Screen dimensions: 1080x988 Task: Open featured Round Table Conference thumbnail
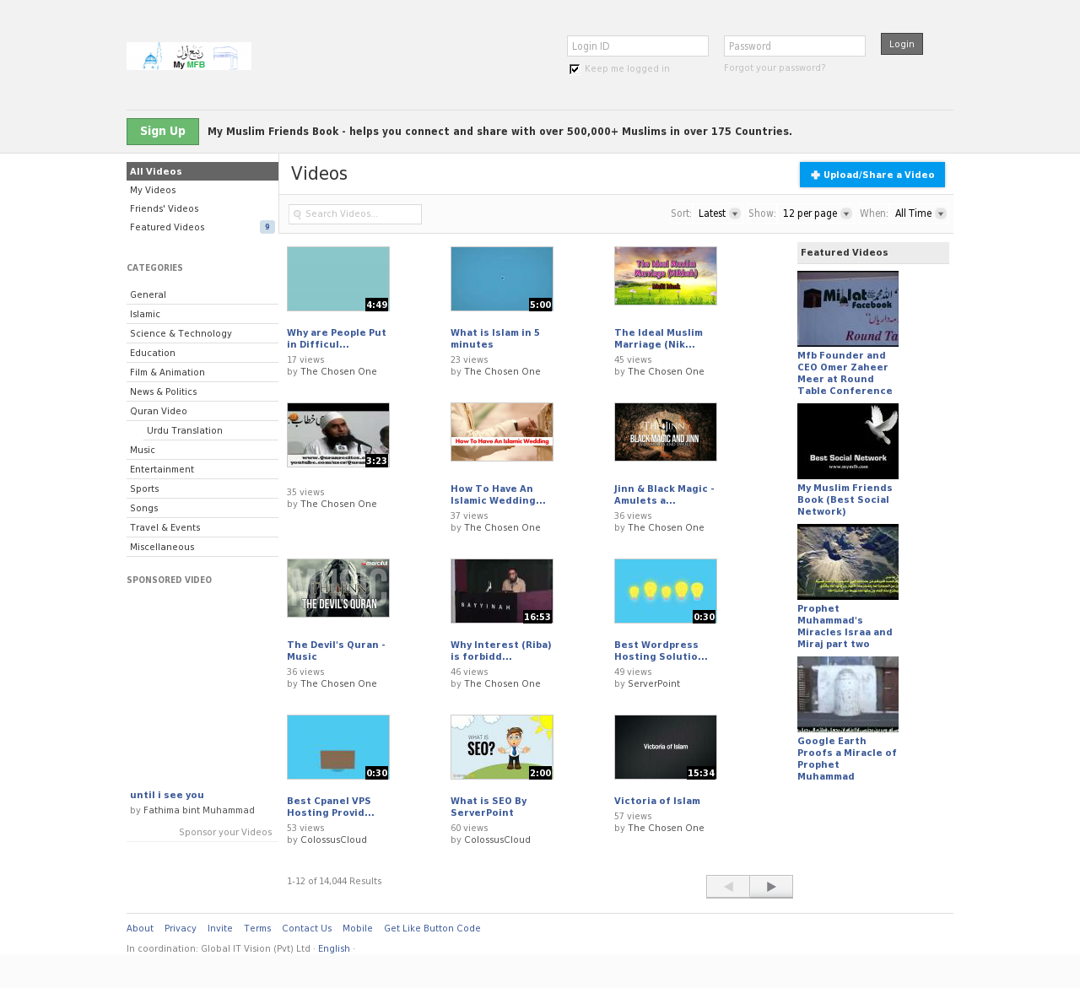click(x=848, y=309)
